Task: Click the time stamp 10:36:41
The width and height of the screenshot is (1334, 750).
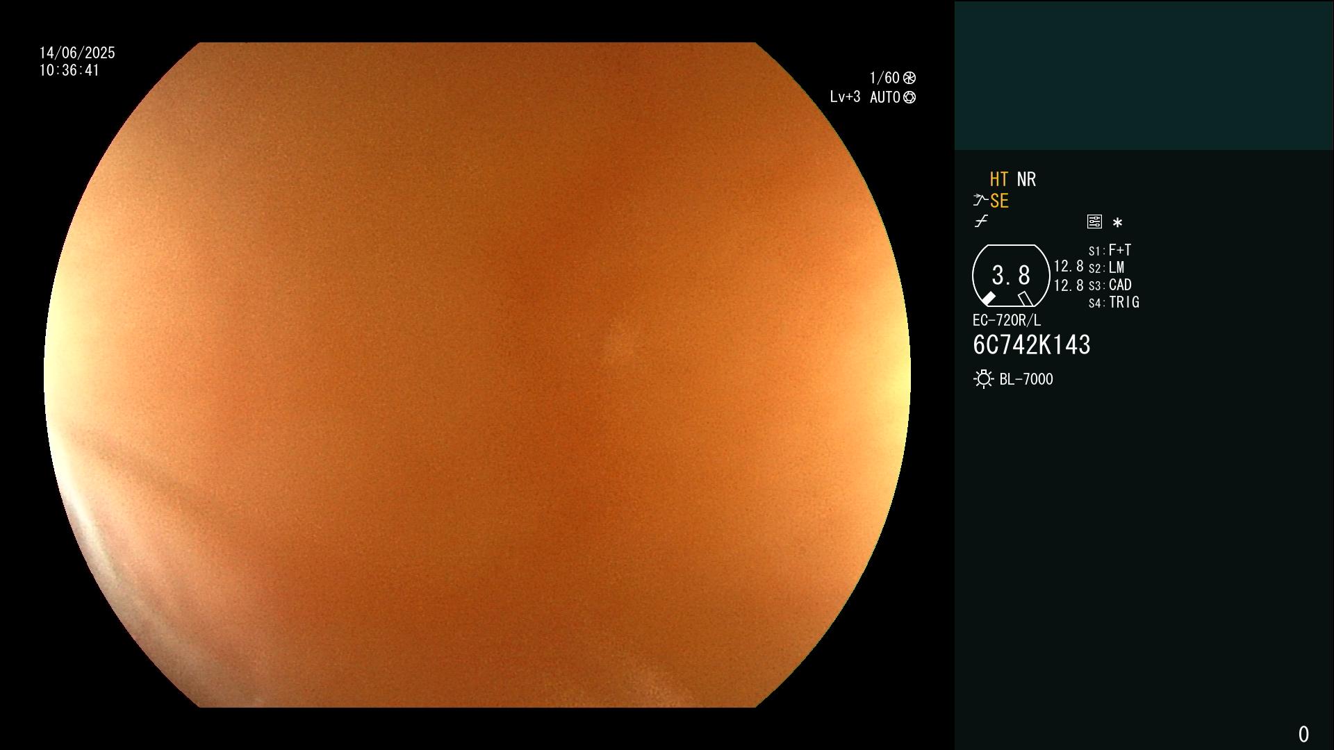Action: click(x=69, y=70)
